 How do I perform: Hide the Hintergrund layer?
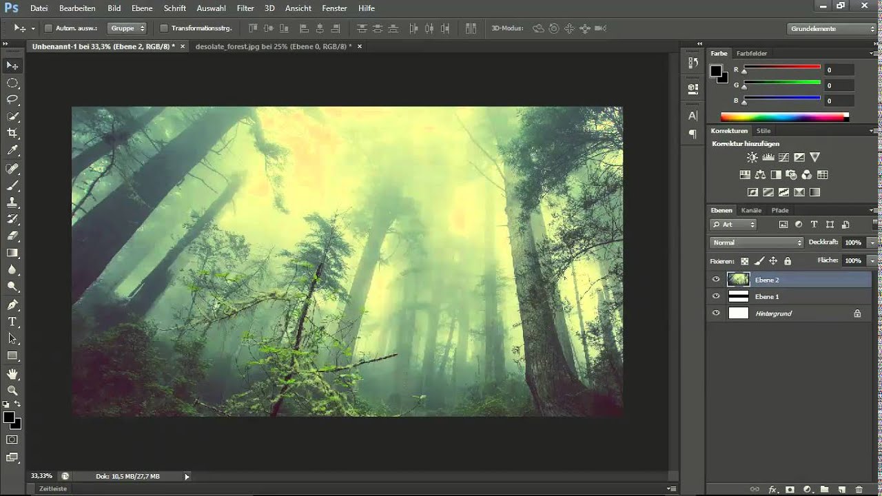(x=716, y=313)
